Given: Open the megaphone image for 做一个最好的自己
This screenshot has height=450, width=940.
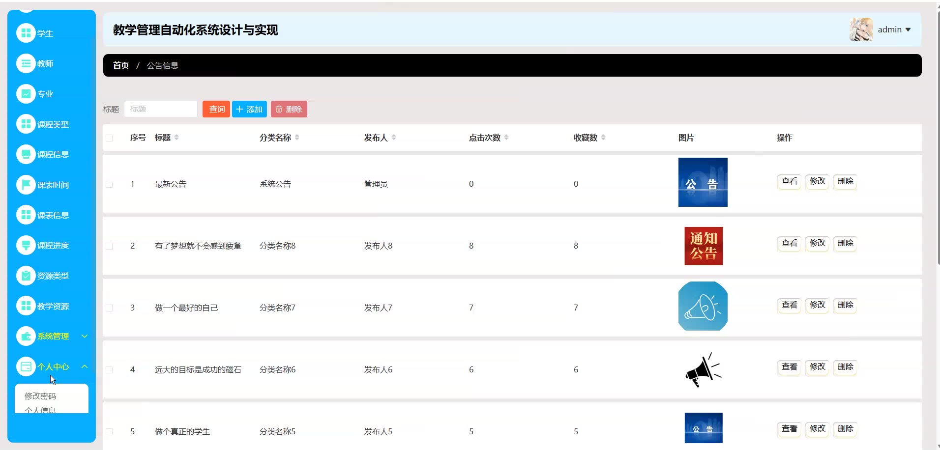Looking at the screenshot, I should pyautogui.click(x=703, y=306).
